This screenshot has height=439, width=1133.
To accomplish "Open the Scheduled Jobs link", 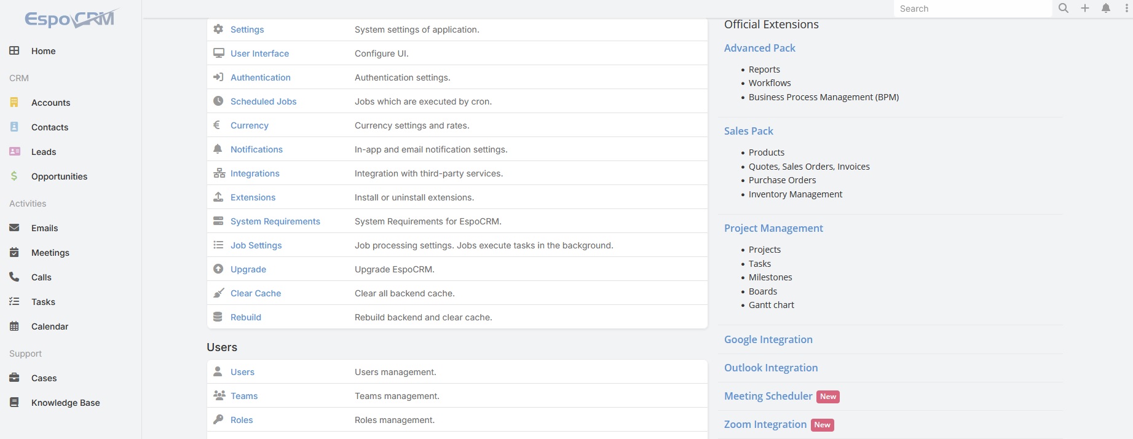I will 263,101.
